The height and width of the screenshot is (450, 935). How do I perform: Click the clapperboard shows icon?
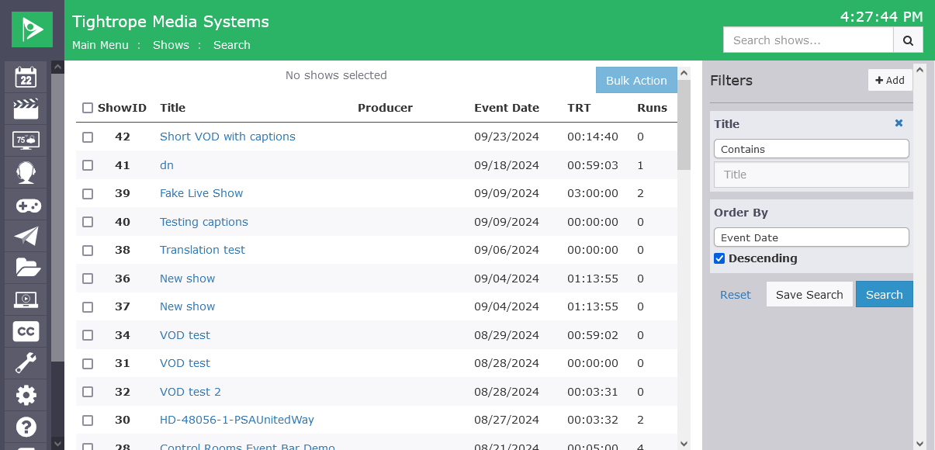tap(26, 109)
